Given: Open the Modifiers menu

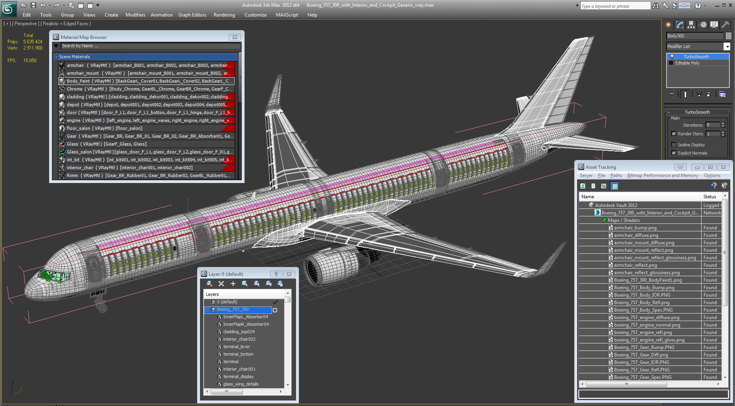Looking at the screenshot, I should click(x=135, y=15).
